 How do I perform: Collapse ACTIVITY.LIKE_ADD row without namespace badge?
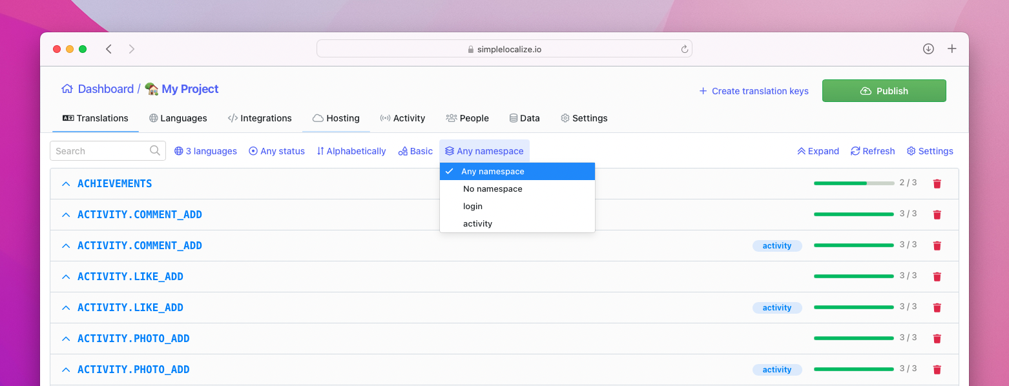(65, 277)
